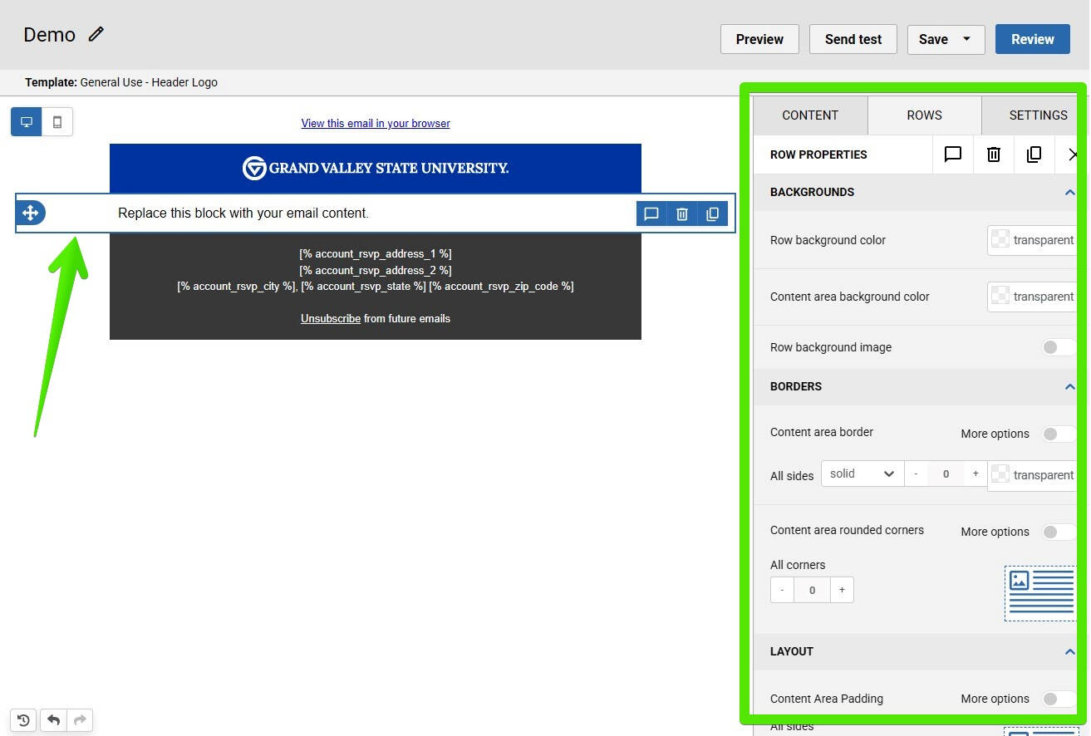Click the pencil icon to rename Demo
This screenshot has width=1091, height=736.
96,34
